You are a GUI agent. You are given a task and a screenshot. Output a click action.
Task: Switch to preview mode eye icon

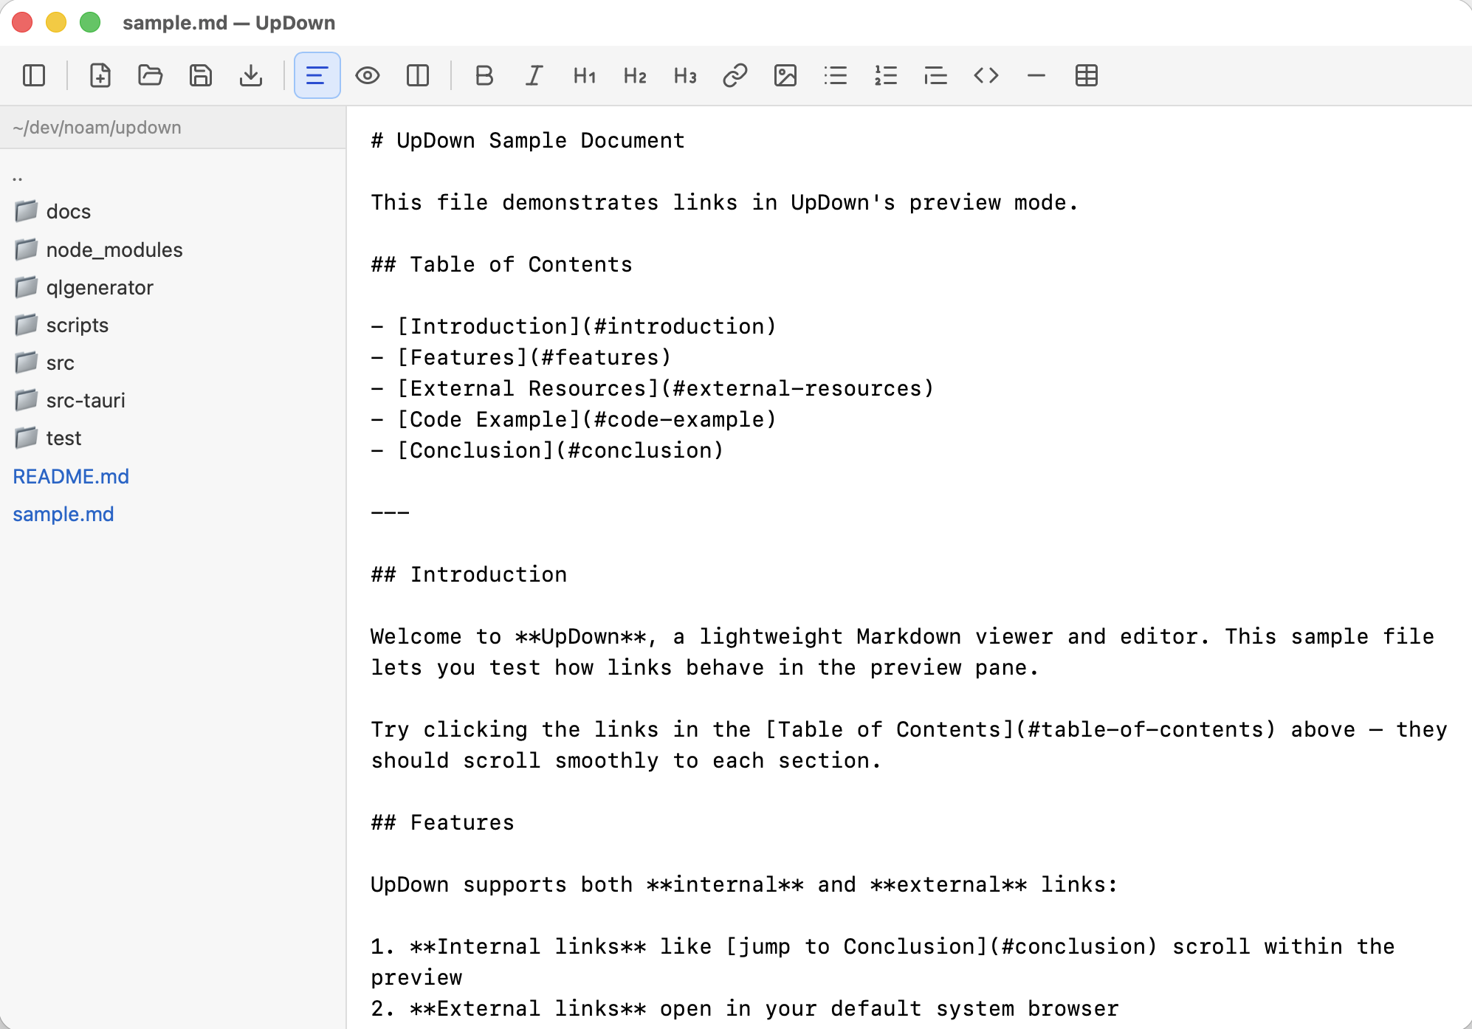click(368, 75)
